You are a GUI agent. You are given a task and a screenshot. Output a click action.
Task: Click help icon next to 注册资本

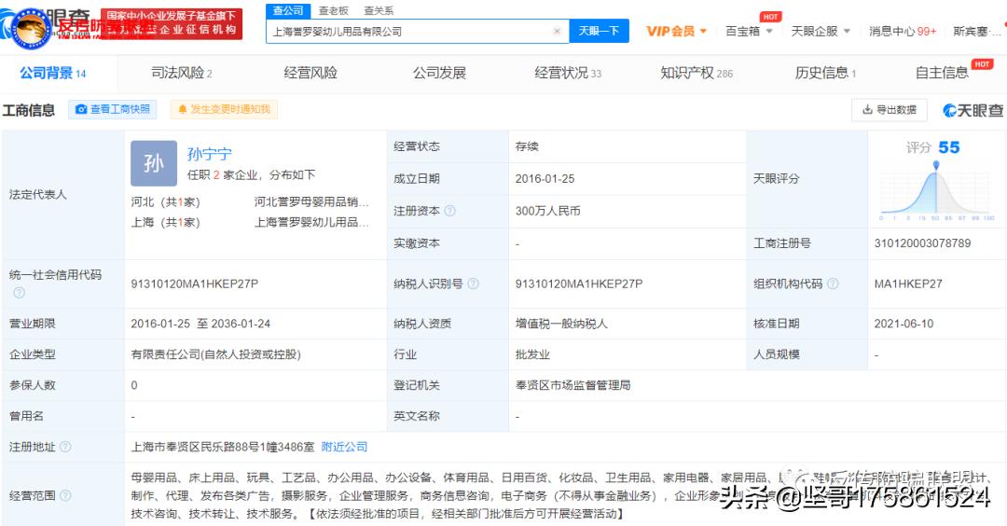[x=450, y=211]
